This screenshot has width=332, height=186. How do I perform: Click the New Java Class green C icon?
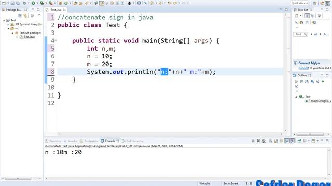click(66, 3)
